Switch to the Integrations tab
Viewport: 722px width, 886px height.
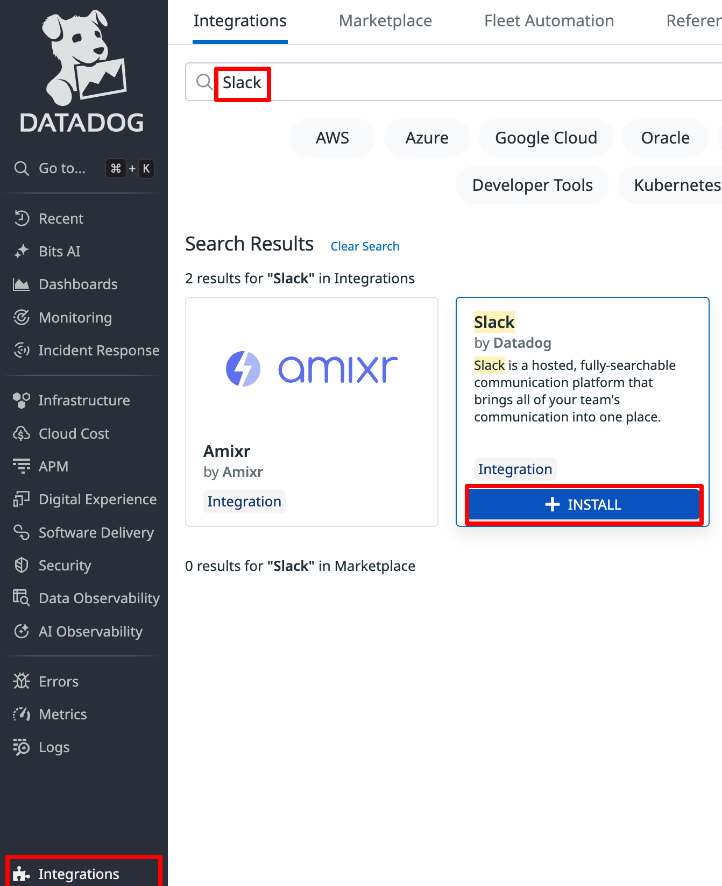click(x=240, y=21)
